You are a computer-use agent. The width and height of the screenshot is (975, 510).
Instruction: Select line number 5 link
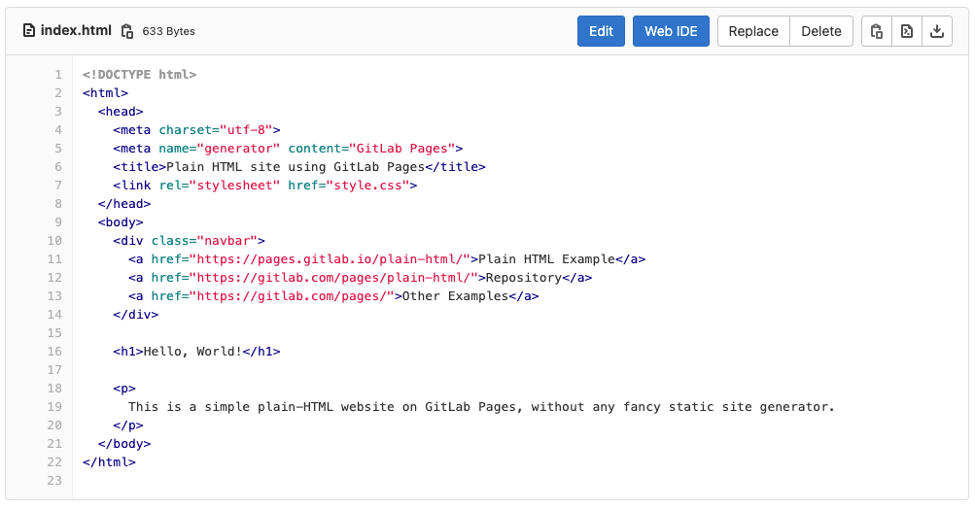[x=58, y=149]
